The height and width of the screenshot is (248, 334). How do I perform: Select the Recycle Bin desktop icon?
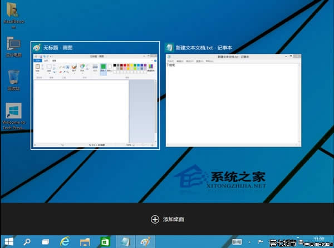click(13, 78)
